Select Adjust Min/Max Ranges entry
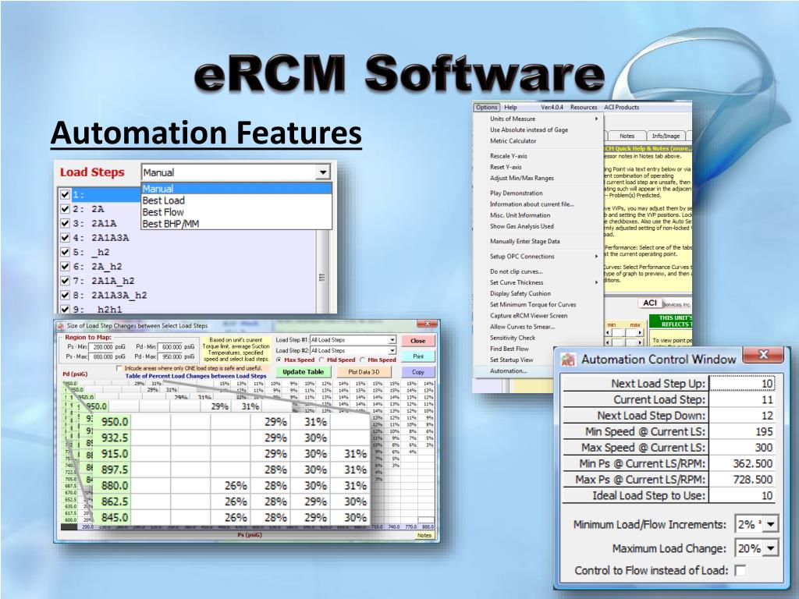 [538, 179]
